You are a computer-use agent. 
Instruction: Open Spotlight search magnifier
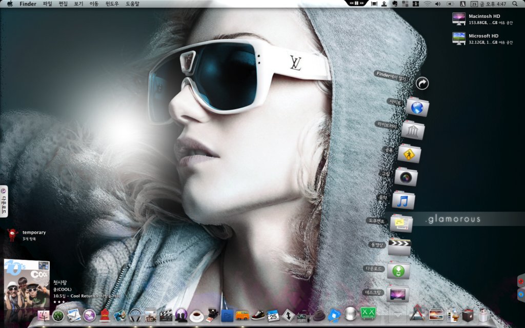point(515,4)
